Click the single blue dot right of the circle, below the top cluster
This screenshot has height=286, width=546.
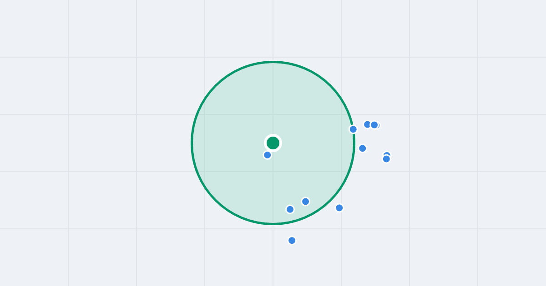(x=363, y=148)
